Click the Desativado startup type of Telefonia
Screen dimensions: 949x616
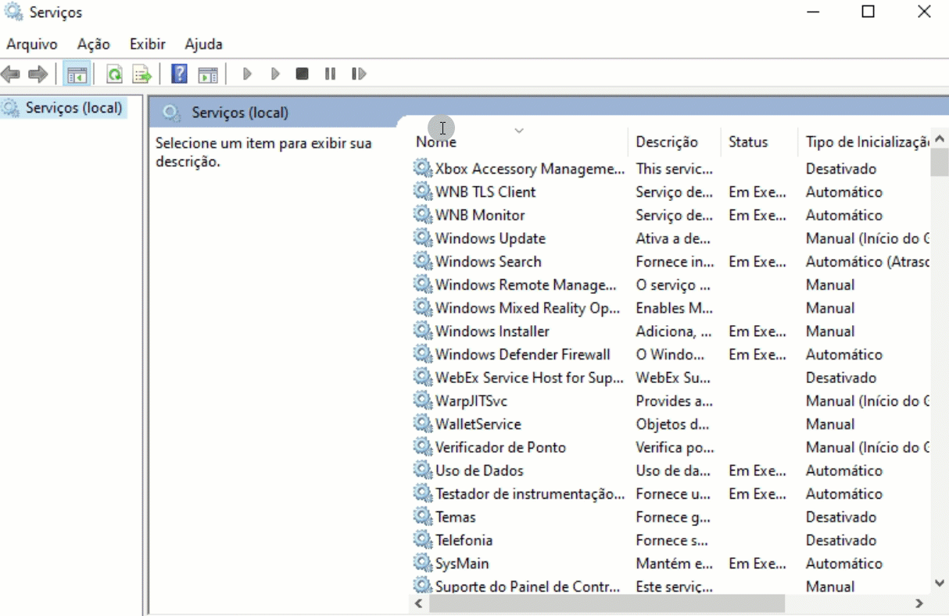pyautogui.click(x=841, y=540)
